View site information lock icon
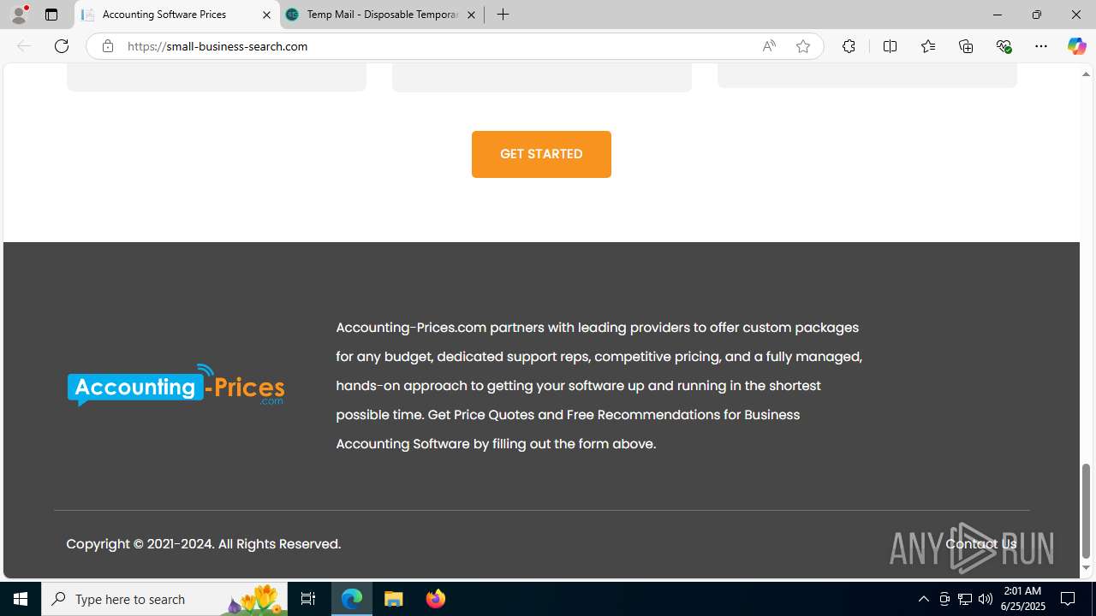Image resolution: width=1096 pixels, height=616 pixels. click(x=107, y=46)
